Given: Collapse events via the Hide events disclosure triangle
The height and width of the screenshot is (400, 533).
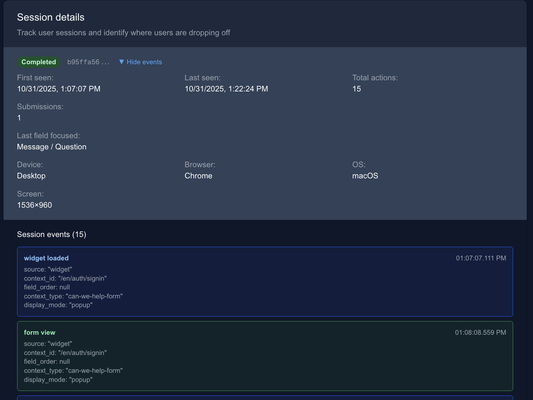Looking at the screenshot, I should point(122,62).
